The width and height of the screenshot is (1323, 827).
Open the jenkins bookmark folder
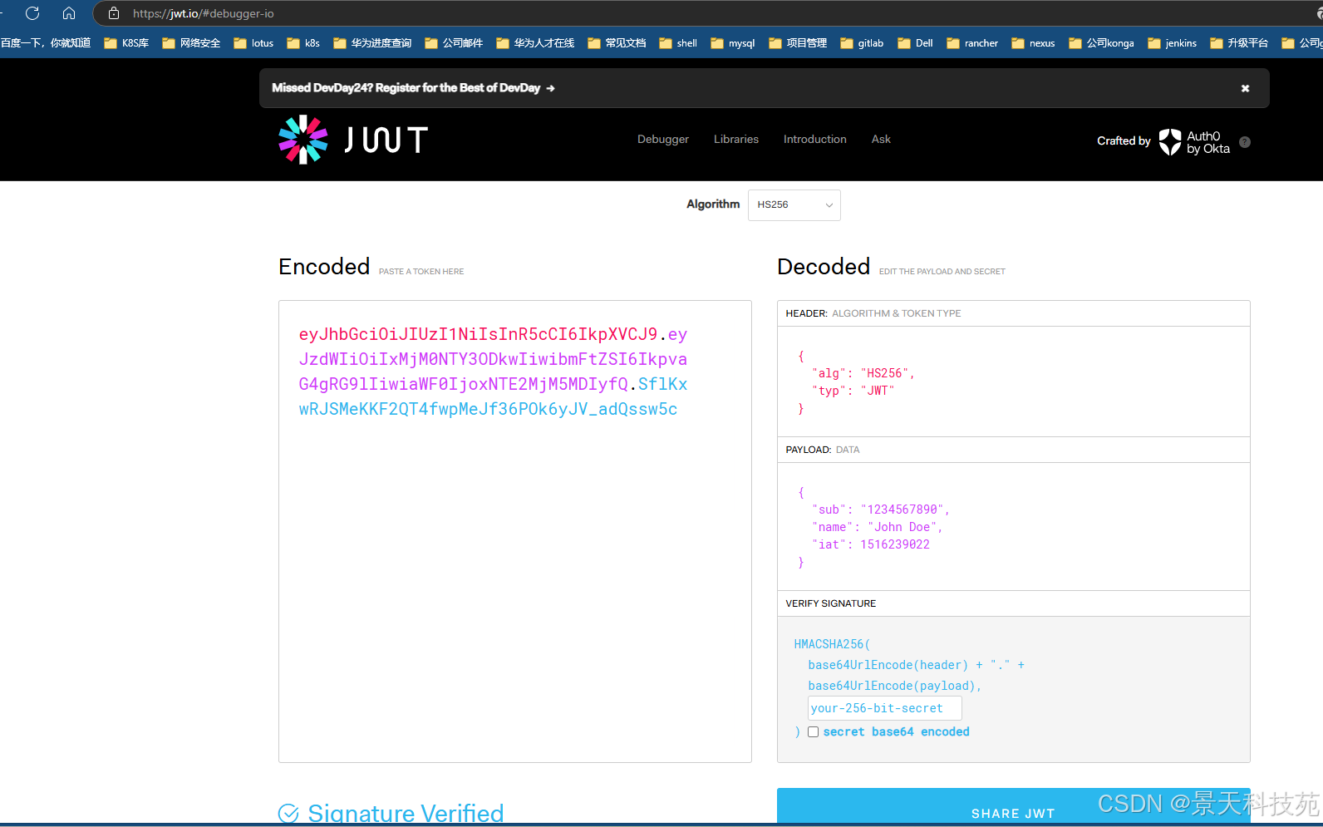1172,43
